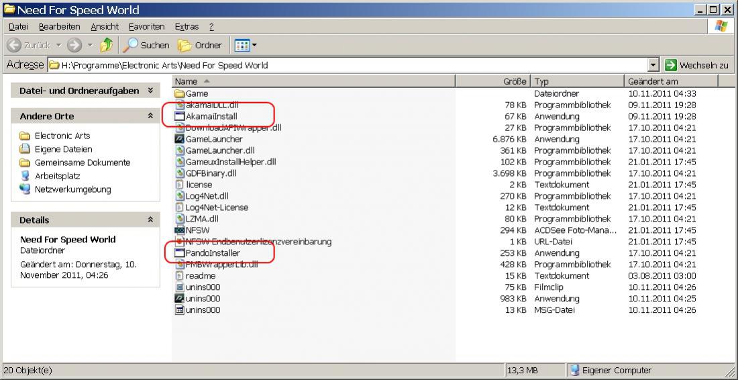Screen dimensions: 738x380
Task: Click the address path input field
Action: point(348,65)
